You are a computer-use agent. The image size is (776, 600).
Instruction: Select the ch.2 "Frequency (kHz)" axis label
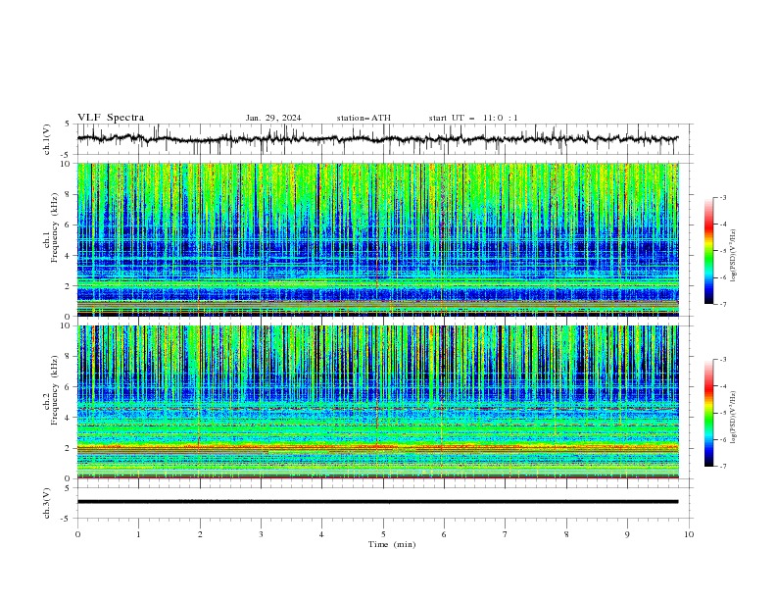(x=55, y=390)
